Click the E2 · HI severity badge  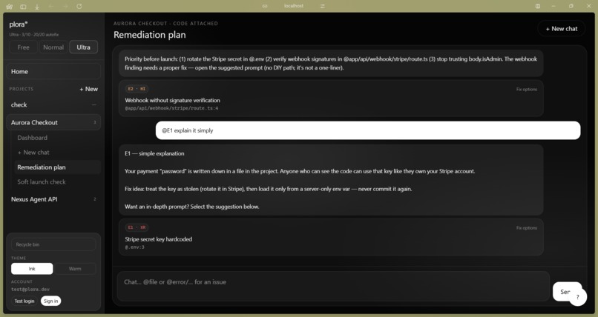[x=137, y=89]
